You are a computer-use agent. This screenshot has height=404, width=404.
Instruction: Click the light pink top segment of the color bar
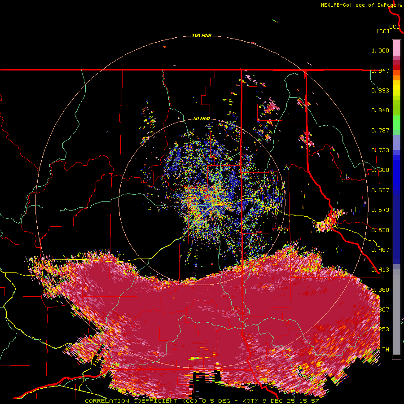pos(396,48)
